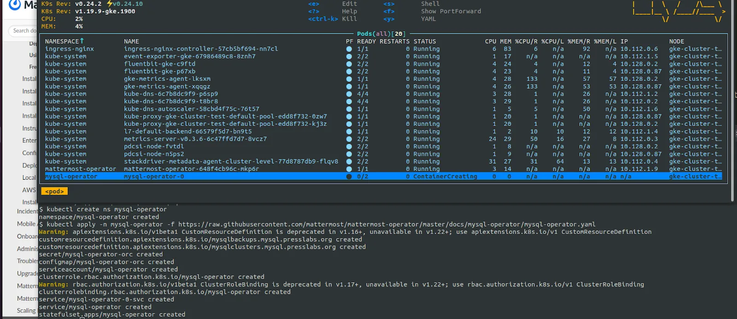
Task: Click the IP cell 10.112.1.9
Action: click(639, 169)
